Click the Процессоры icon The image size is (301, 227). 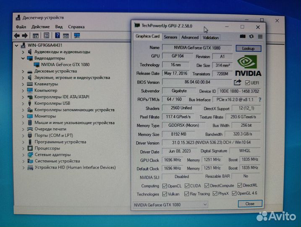pos(30,148)
